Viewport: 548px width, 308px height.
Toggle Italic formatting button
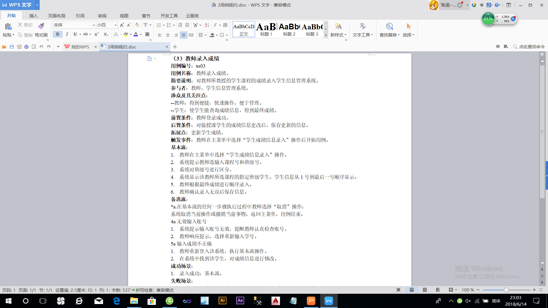tap(67, 34)
